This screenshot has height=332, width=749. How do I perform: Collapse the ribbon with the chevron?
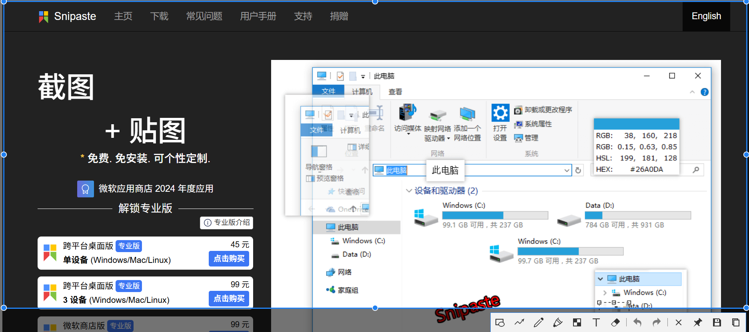692,92
